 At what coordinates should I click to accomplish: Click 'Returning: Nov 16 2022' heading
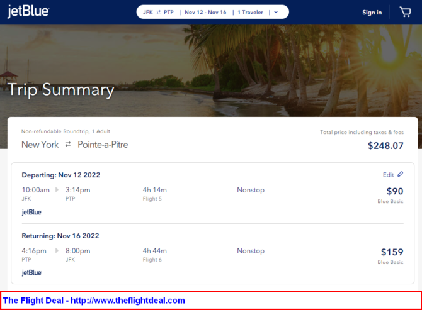60,236
